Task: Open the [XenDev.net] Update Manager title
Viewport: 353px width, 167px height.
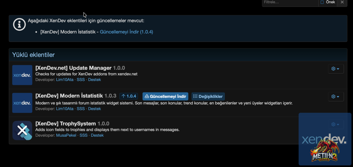Action: 73,68
